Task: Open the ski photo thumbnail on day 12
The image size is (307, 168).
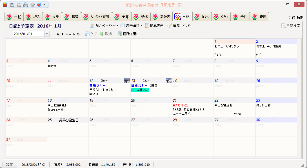Action: (x=127, y=81)
